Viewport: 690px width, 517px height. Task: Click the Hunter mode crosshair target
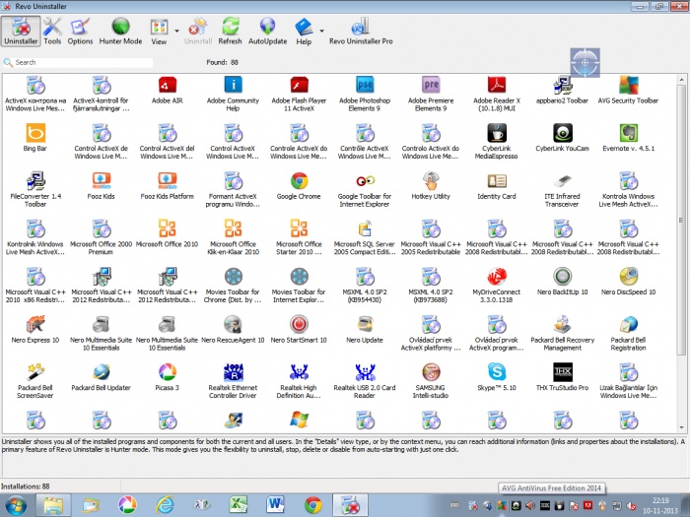pyautogui.click(x=585, y=62)
